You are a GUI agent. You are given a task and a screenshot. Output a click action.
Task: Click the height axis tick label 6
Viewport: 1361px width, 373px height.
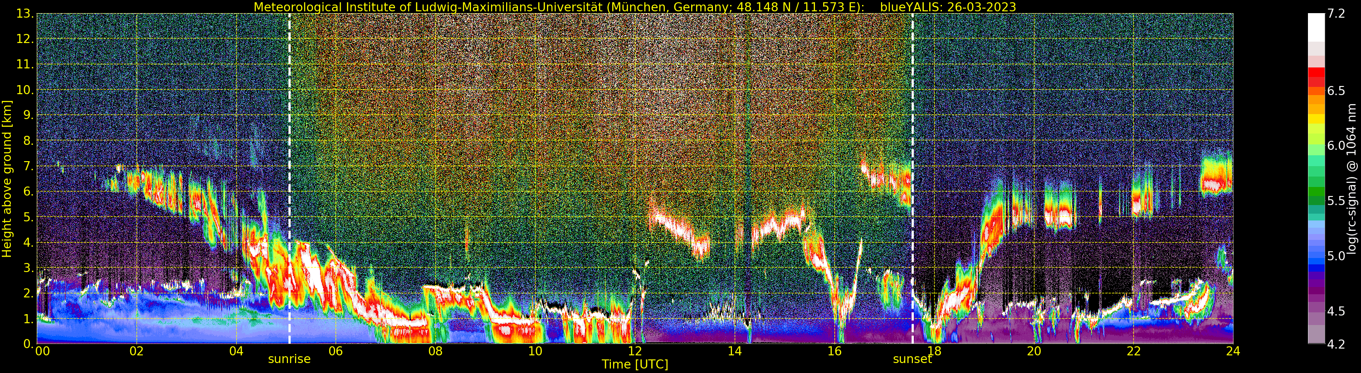point(29,192)
